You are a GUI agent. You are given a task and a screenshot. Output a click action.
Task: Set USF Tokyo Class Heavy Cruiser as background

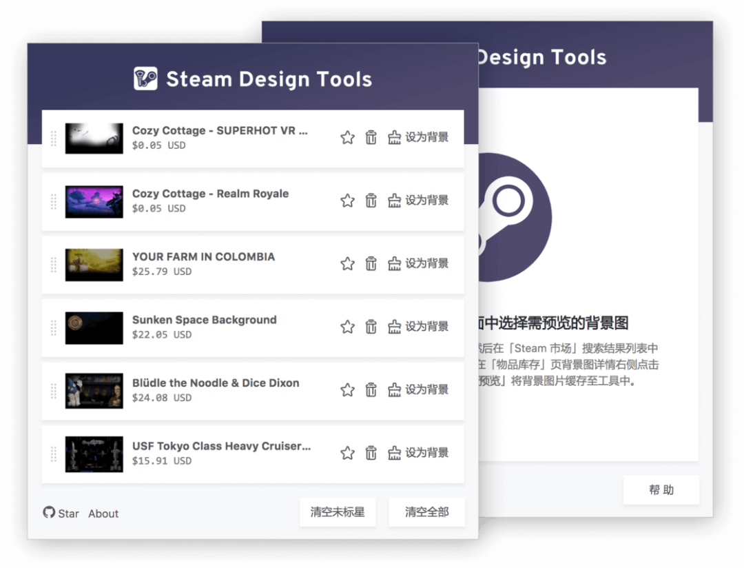418,453
